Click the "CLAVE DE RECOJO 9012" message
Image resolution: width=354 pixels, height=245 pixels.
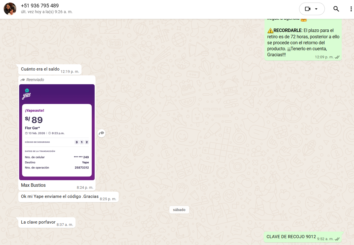(291, 237)
